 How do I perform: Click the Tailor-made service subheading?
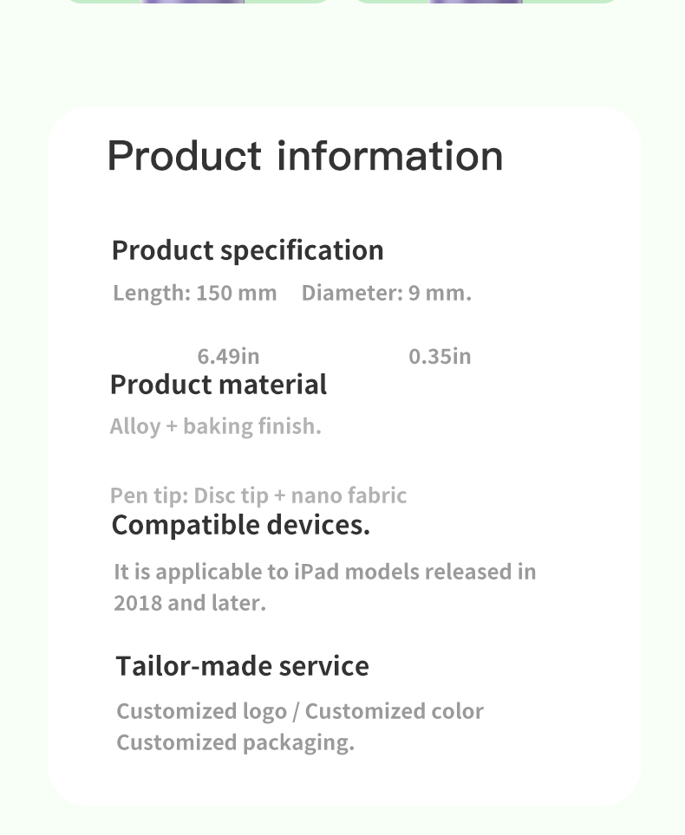coord(242,665)
